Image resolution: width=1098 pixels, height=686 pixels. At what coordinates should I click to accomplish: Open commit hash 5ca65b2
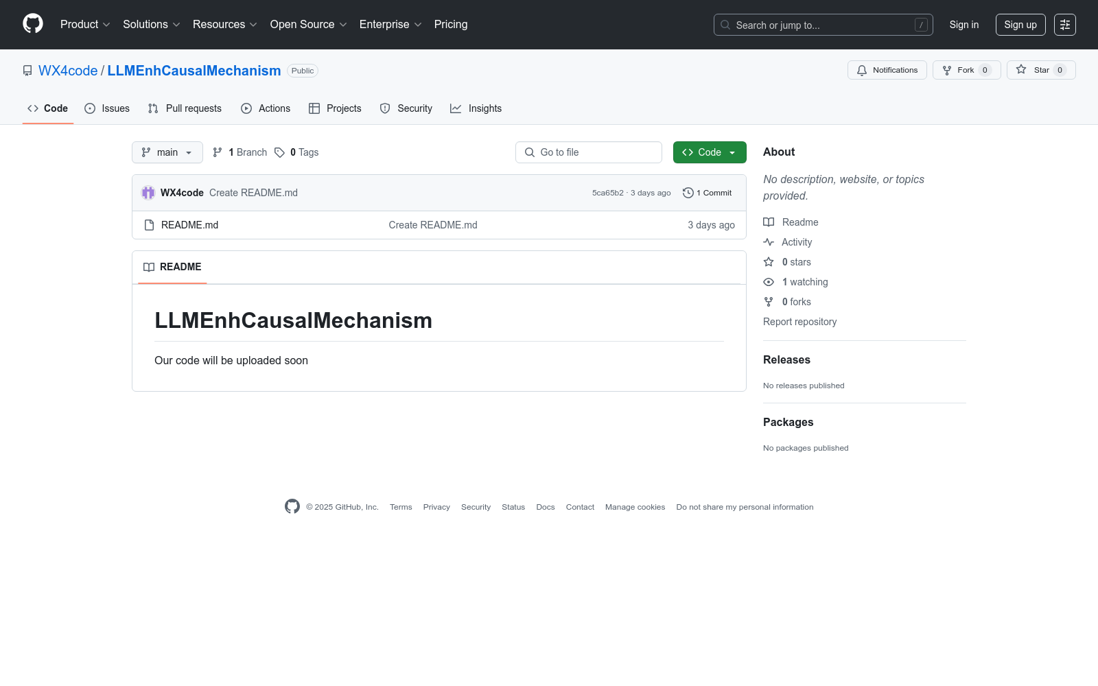tap(608, 193)
